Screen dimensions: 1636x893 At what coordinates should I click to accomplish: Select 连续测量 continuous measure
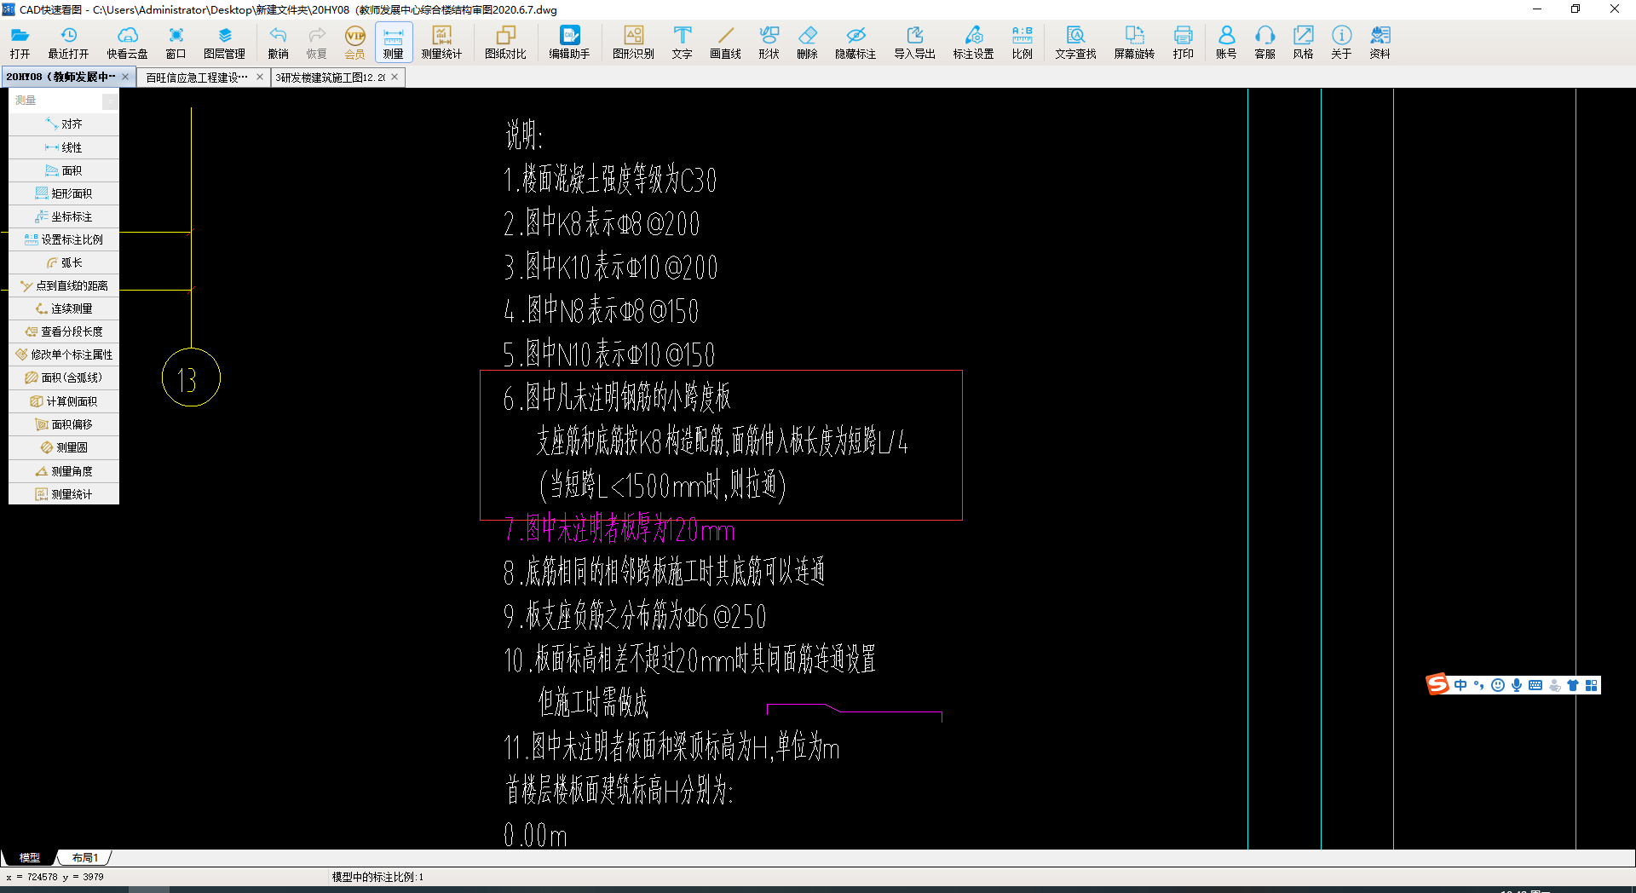point(64,308)
